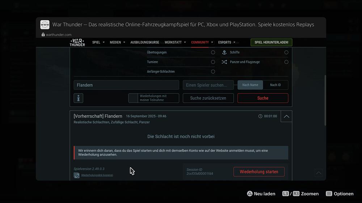The height and width of the screenshot is (203, 362).
Task: Click Wiederholung starten button
Action: coord(259,172)
